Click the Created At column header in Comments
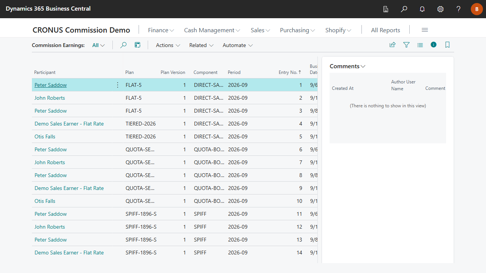 (342, 88)
